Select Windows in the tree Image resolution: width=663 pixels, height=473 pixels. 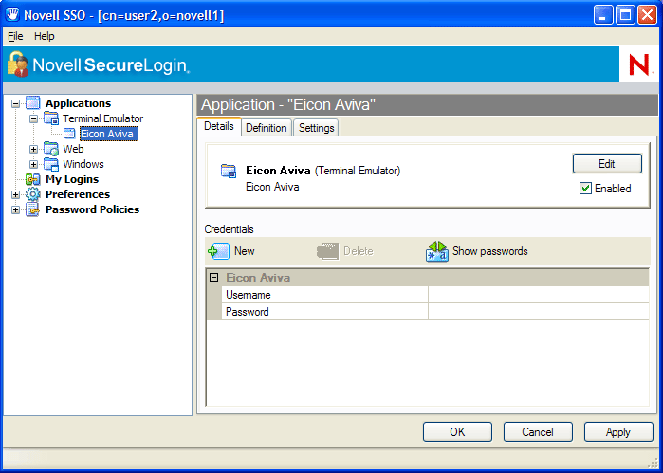[83, 164]
